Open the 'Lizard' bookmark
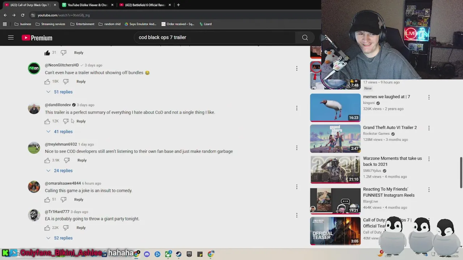Image resolution: width=463 pixels, height=260 pixels. click(x=205, y=24)
